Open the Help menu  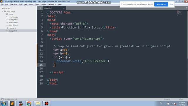(60, 4)
